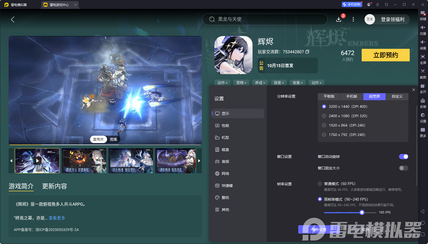The image size is (428, 244).
Task: Switch to the 更新内容 tab
Action: [55, 186]
